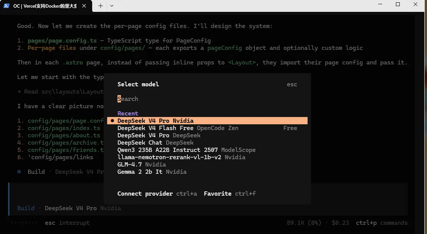Maximize the terminal window
The width and height of the screenshot is (427, 234).
click(x=398, y=4)
